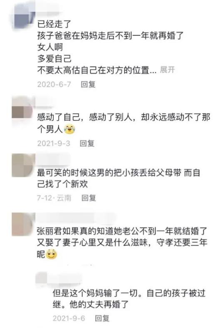Viewport: 220px width, 328px height.
Task: Open the avatar of the 张丽君 commenter
Action: 22,224
